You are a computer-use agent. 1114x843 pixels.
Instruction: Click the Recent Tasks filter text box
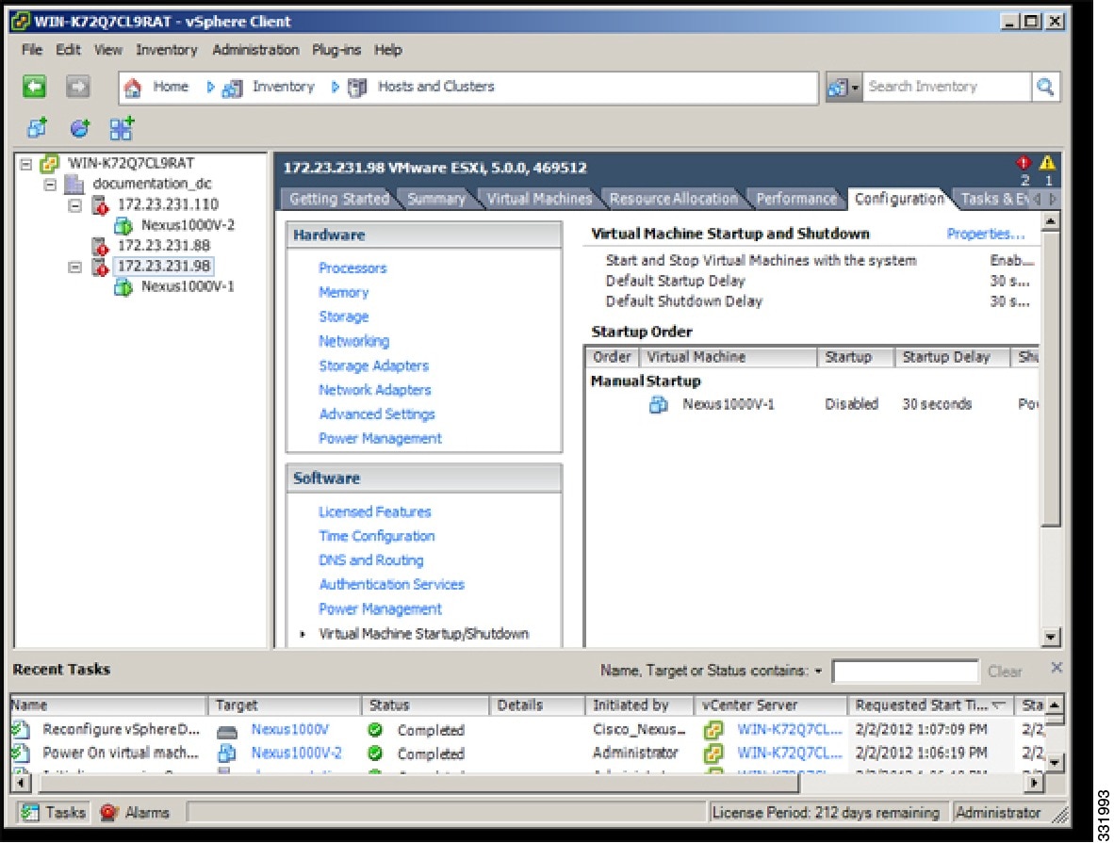(x=905, y=672)
